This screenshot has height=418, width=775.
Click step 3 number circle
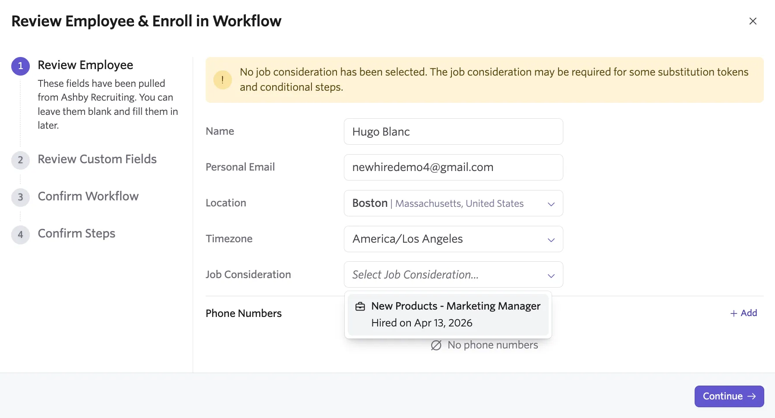click(20, 197)
